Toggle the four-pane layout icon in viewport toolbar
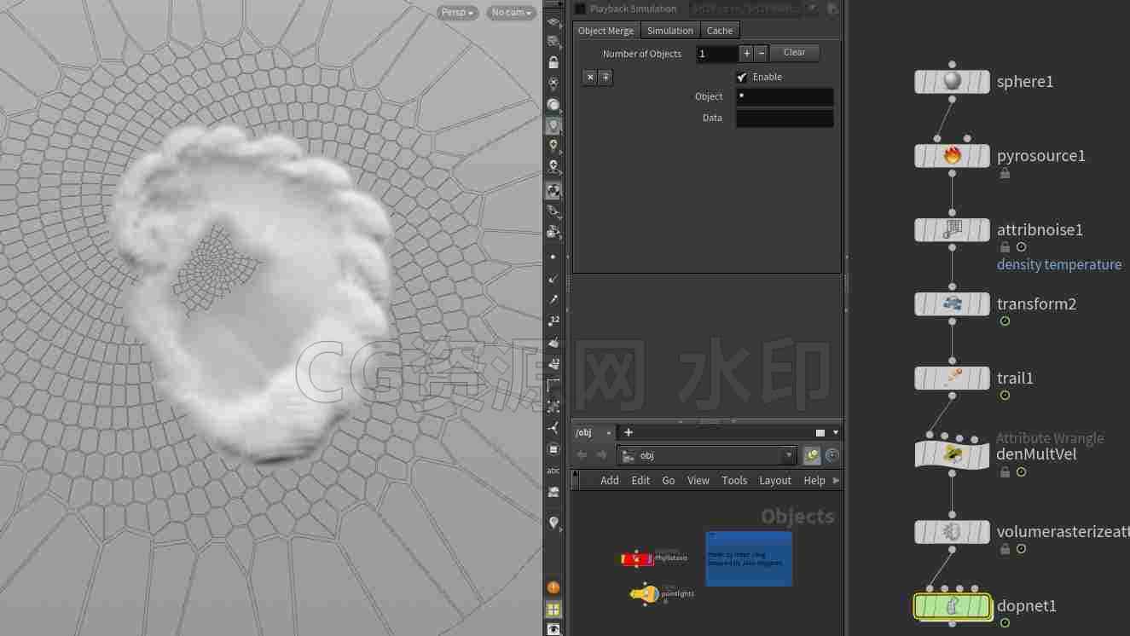Screen dimensions: 1130x636 pyautogui.click(x=553, y=609)
